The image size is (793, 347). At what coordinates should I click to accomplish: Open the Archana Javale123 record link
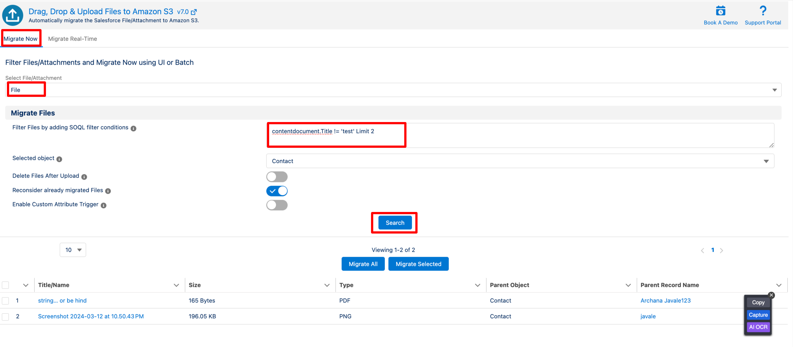pyautogui.click(x=665, y=301)
